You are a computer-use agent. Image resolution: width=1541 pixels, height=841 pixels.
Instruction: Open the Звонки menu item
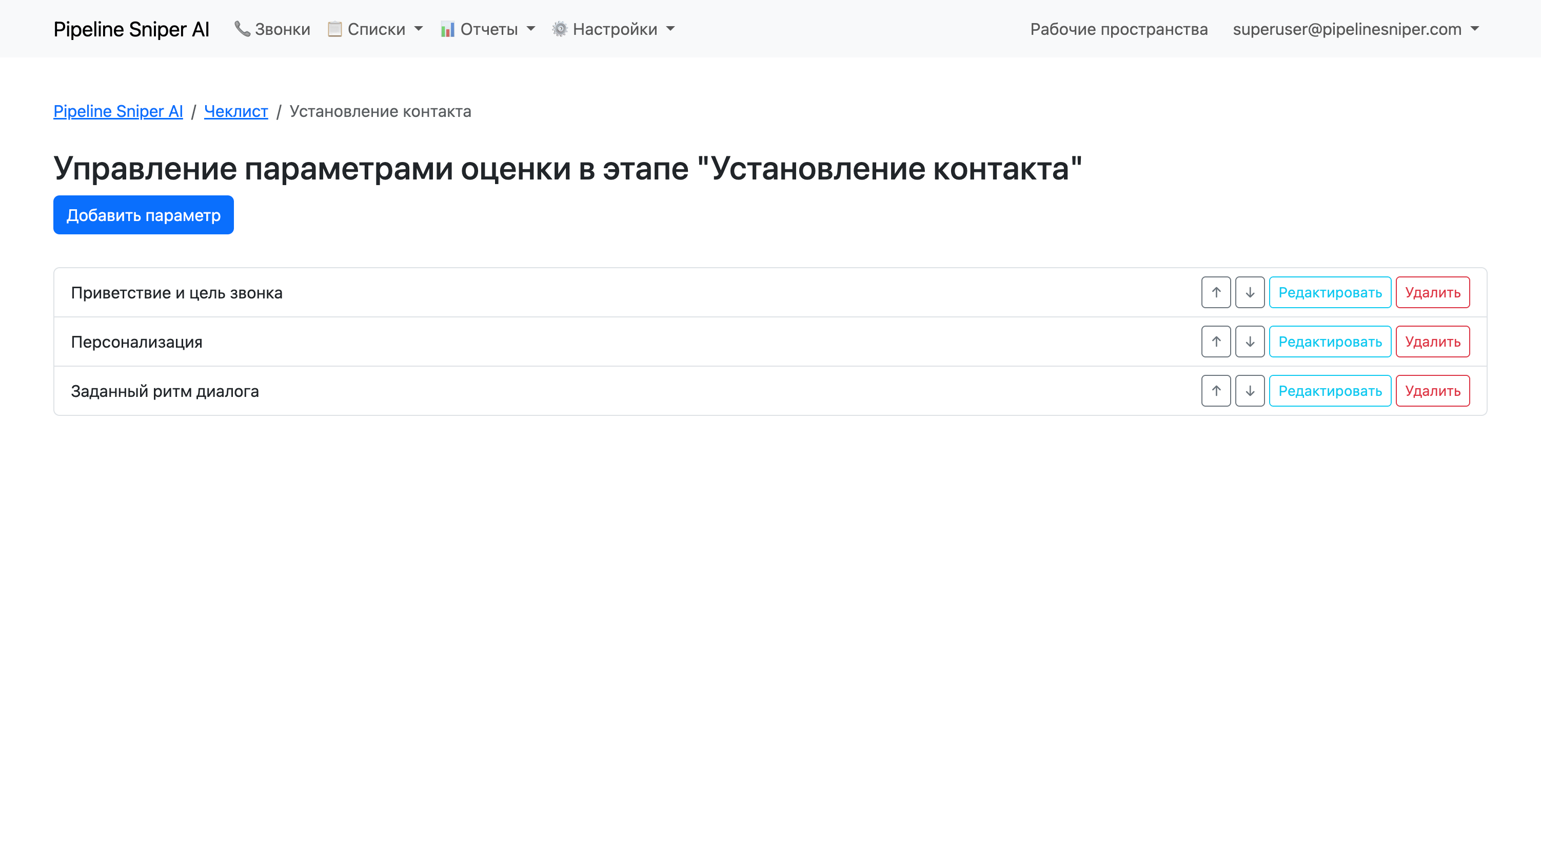272,29
